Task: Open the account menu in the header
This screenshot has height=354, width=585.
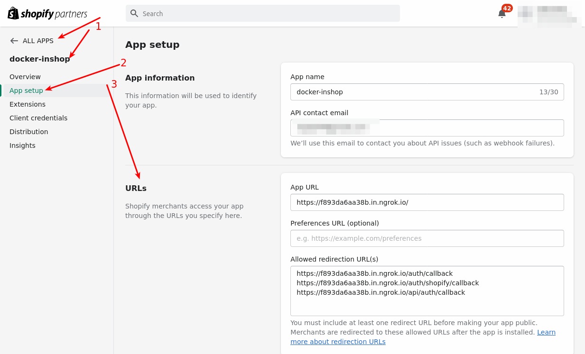Action: (549, 15)
